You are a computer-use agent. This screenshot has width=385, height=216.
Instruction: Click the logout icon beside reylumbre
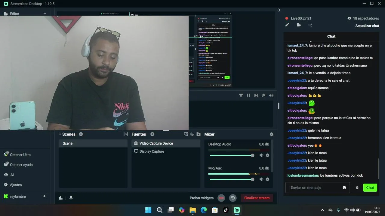[x=45, y=196]
